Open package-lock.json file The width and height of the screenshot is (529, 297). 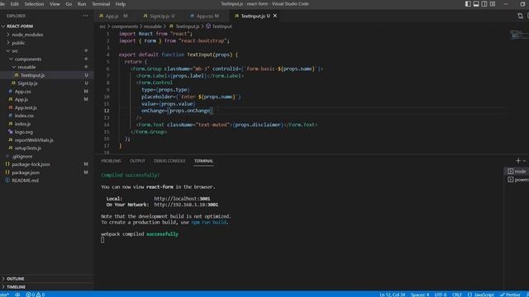click(47, 164)
